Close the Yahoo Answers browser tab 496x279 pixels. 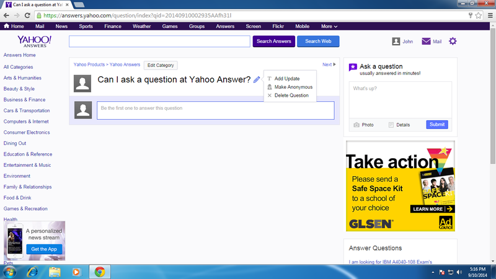67,5
